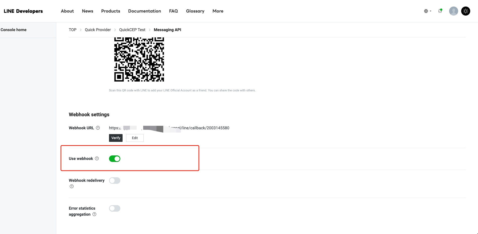The height and width of the screenshot is (234, 478).
Task: Open QuickCEP Test breadcrumb
Action: (x=132, y=30)
